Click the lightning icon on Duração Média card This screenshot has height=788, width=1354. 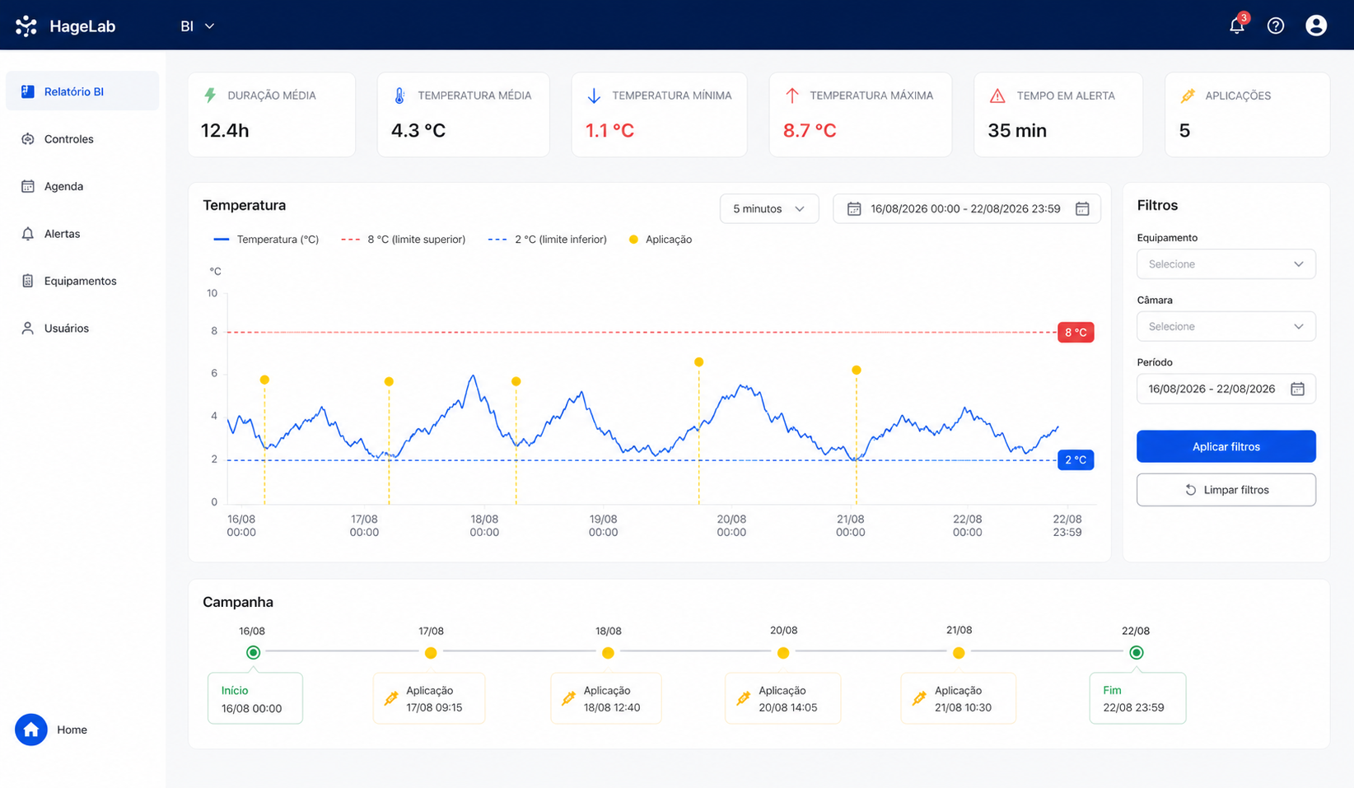pyautogui.click(x=210, y=96)
